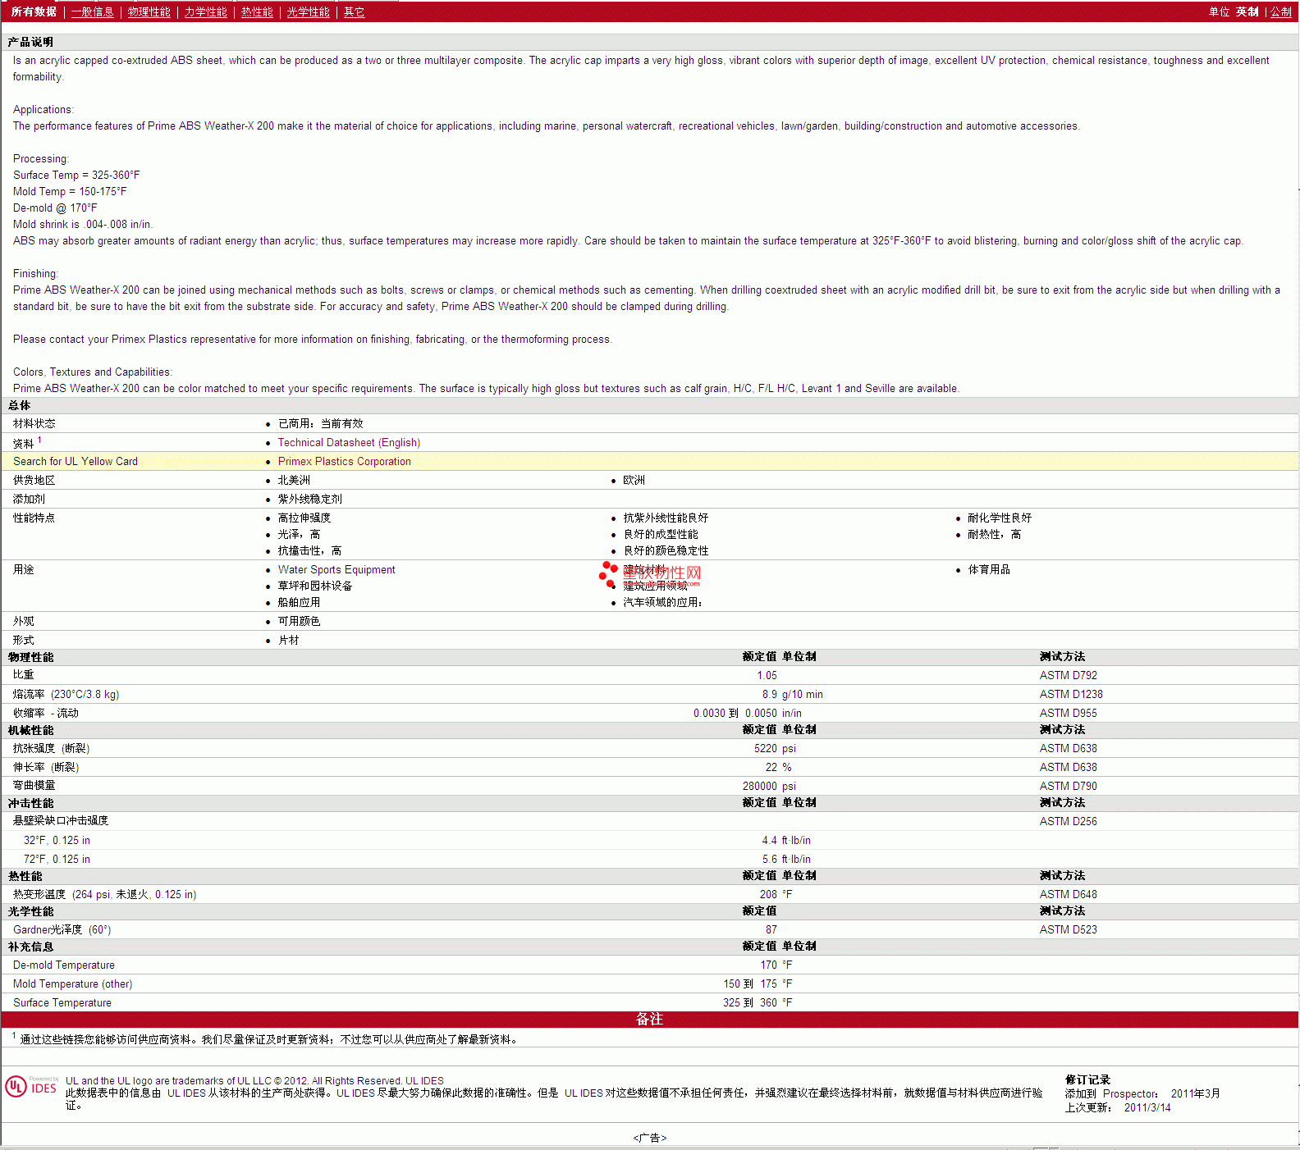Select ASTM D790 test method cell
The height and width of the screenshot is (1150, 1300).
pyautogui.click(x=1068, y=786)
